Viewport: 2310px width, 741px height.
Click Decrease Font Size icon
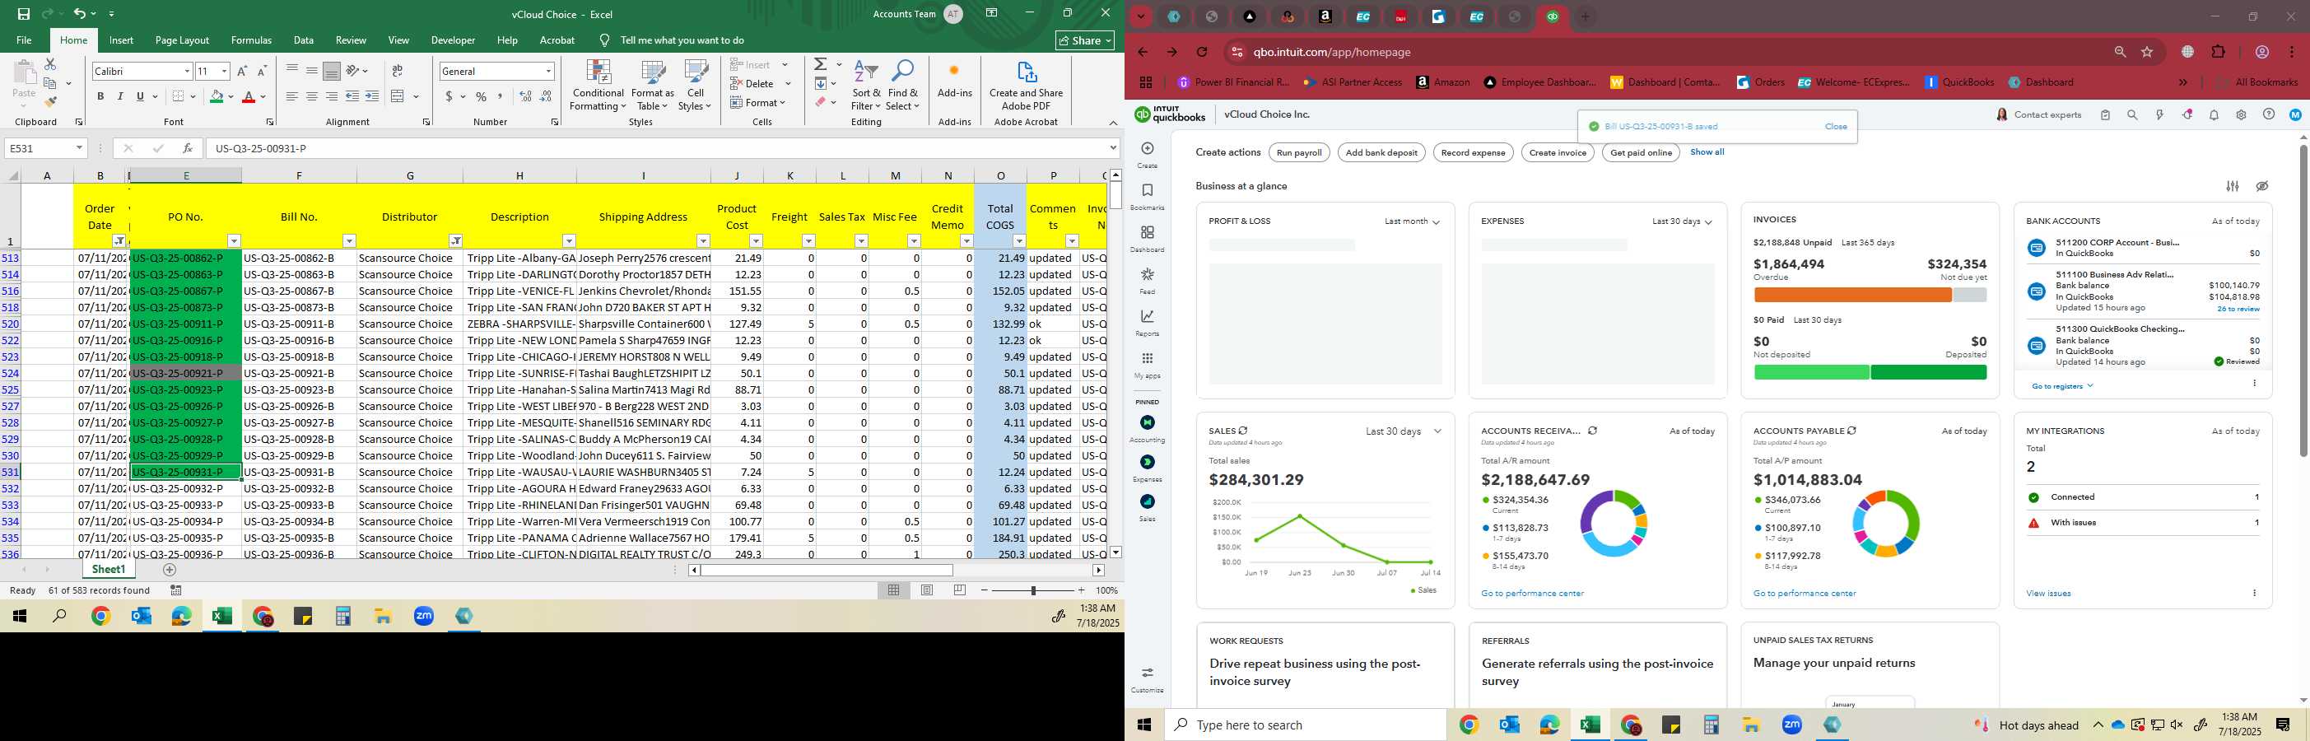tap(261, 71)
